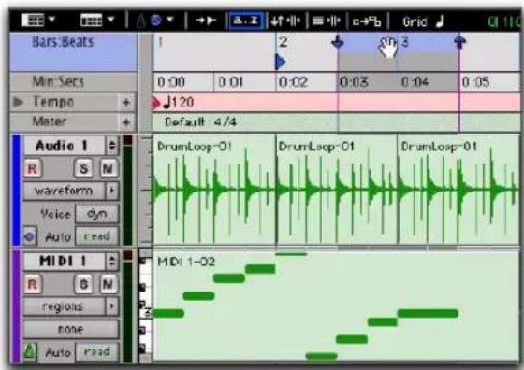The image size is (524, 370).
Task: Click the timeline selection start down-arrow marker
Action: tap(338, 41)
